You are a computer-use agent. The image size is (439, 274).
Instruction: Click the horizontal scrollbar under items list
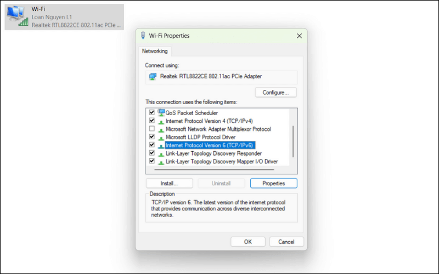click(214, 169)
